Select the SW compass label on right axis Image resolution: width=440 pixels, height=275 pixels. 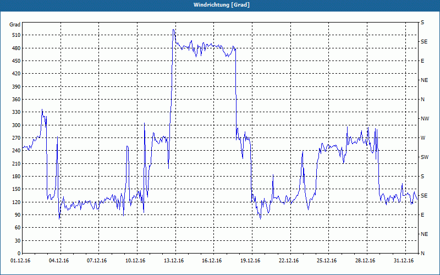coord(425,157)
